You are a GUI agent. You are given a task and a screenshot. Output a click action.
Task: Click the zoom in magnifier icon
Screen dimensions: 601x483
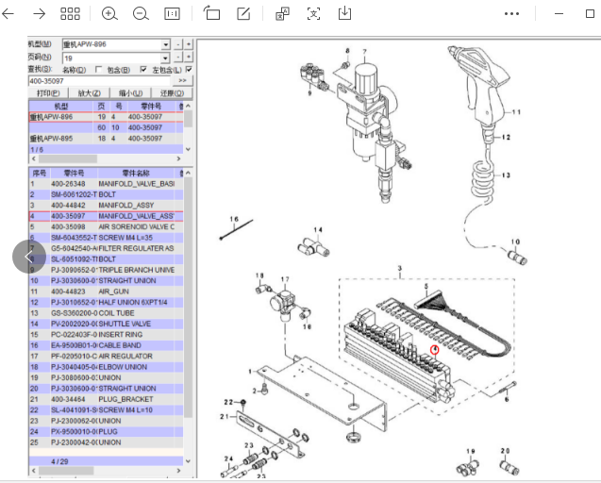click(109, 14)
